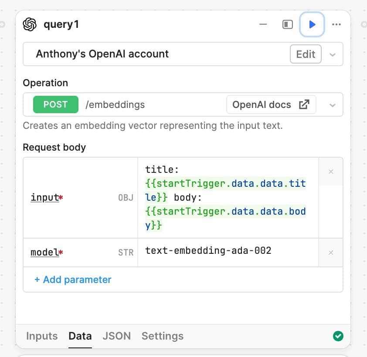Remove the model parameter row
367x357 pixels.
[331, 253]
